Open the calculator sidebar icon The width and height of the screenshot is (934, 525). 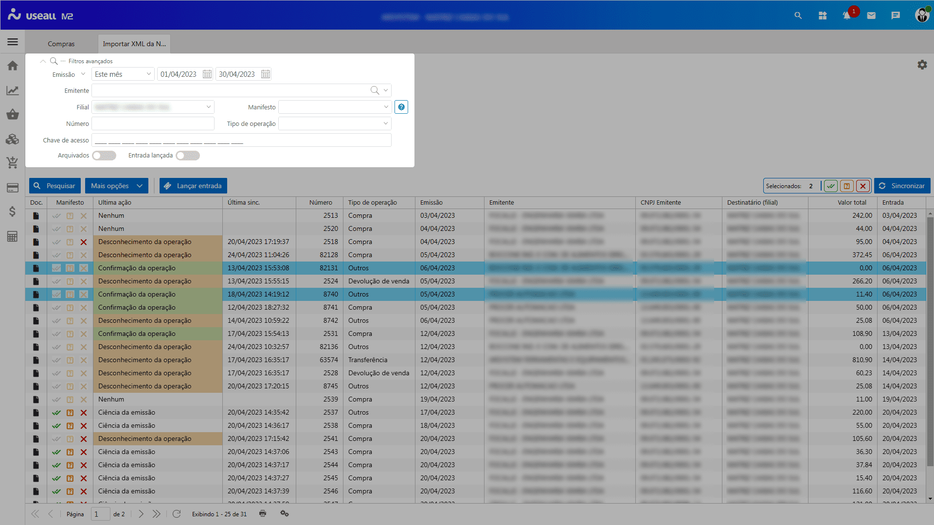point(13,237)
